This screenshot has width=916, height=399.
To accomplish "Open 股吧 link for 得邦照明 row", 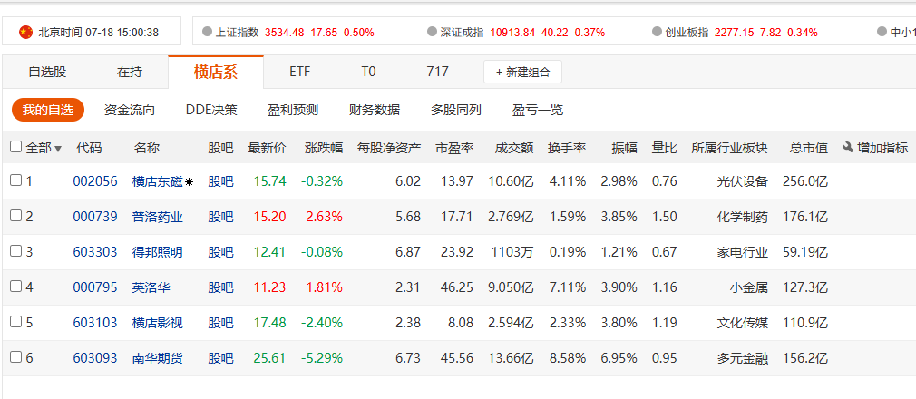I will 220,252.
